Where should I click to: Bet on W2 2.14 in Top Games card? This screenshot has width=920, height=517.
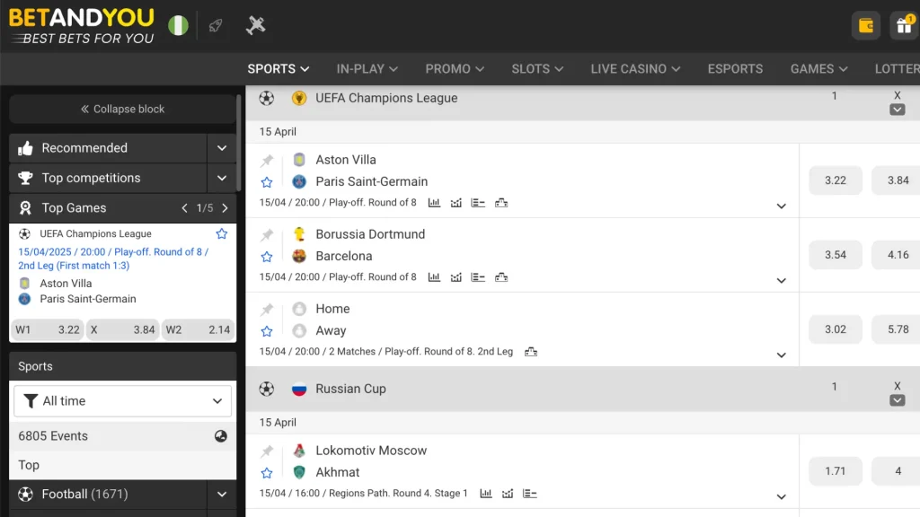pos(198,329)
